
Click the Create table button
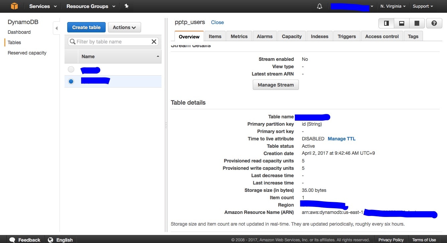click(x=86, y=27)
